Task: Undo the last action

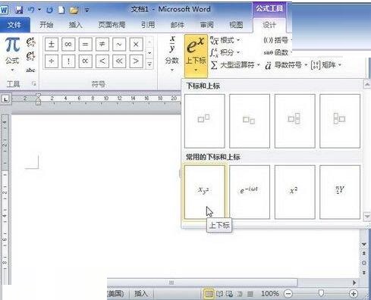Action: (31, 10)
